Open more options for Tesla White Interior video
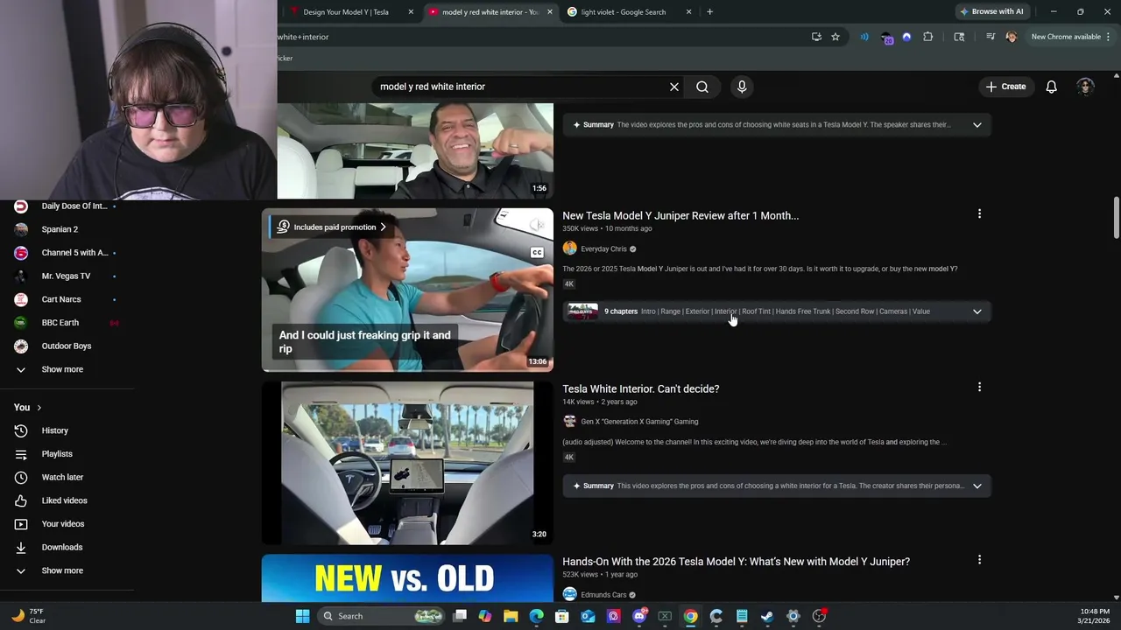1121x630 pixels. point(979,387)
